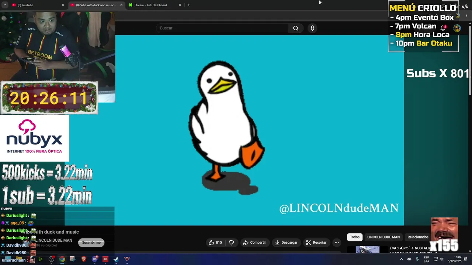Click the Suscribirme subscribe button
Screen dimensions: 472x265
pos(91,243)
